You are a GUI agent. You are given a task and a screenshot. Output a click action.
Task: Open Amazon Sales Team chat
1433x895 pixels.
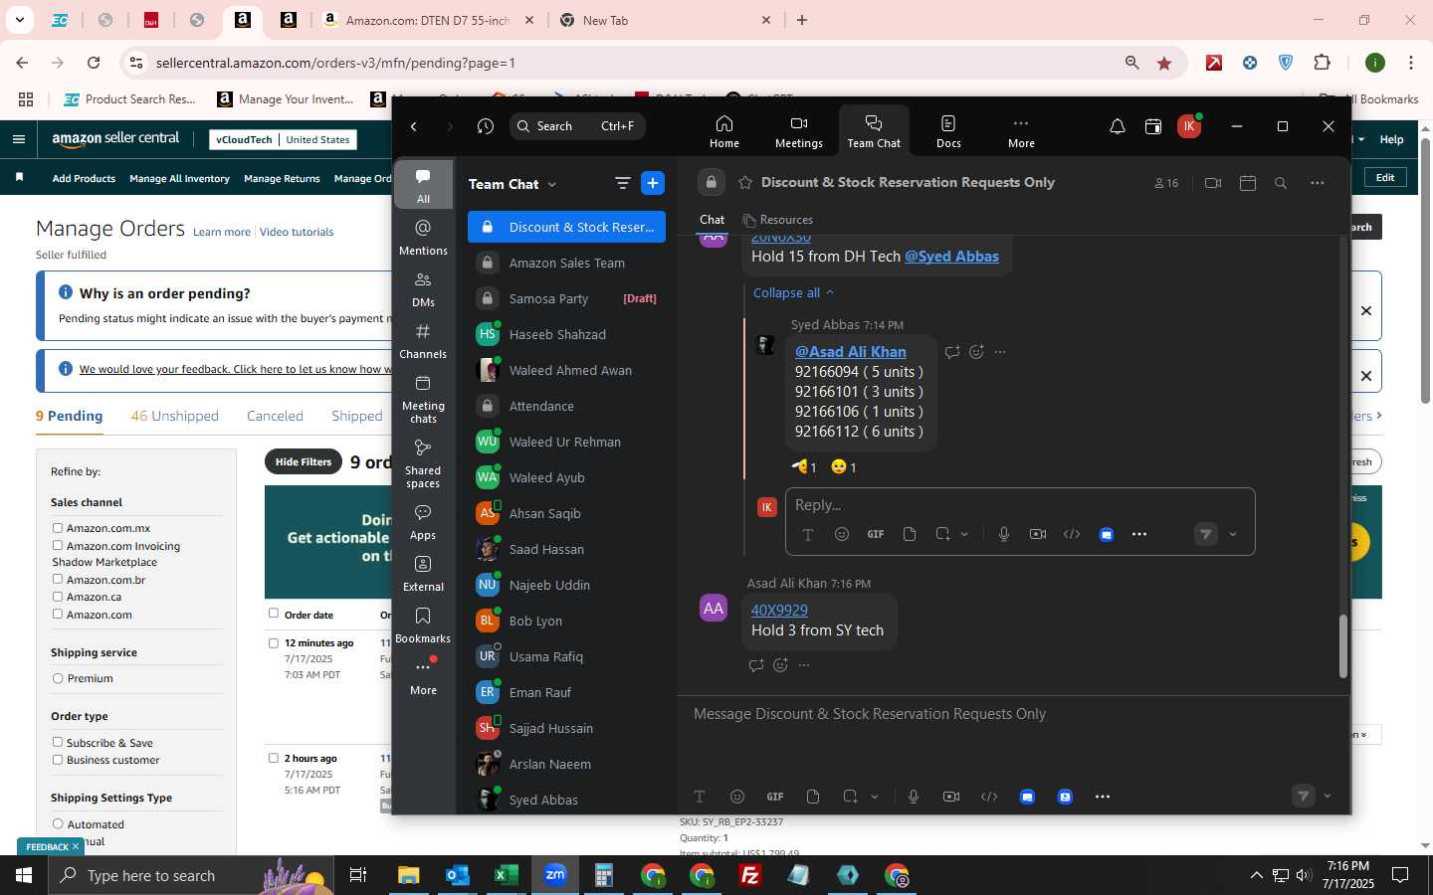(566, 263)
